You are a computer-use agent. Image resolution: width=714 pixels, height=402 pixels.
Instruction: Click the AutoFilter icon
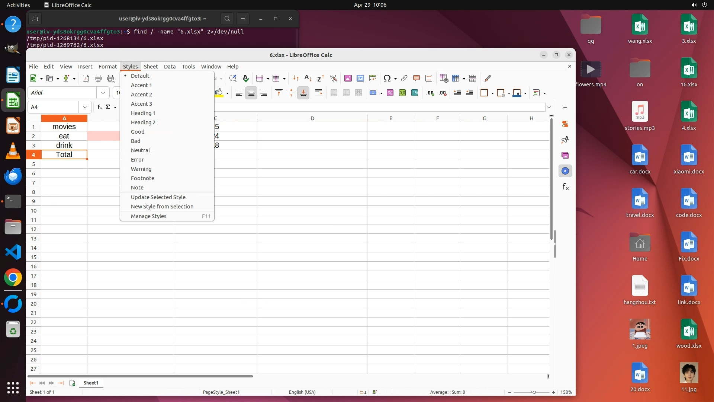point(333,78)
